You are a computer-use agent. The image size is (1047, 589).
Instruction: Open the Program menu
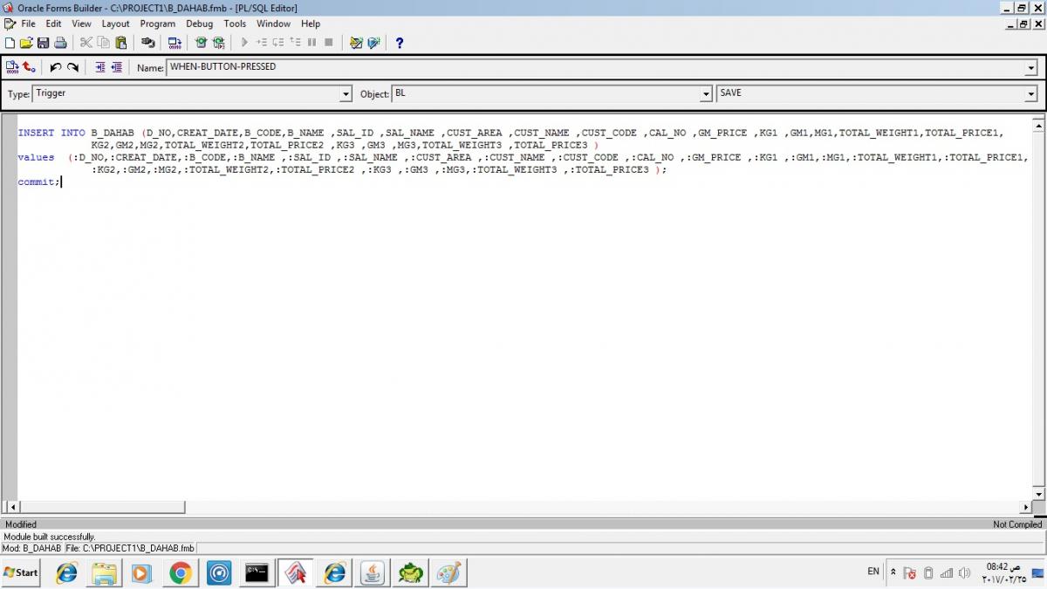coord(157,24)
